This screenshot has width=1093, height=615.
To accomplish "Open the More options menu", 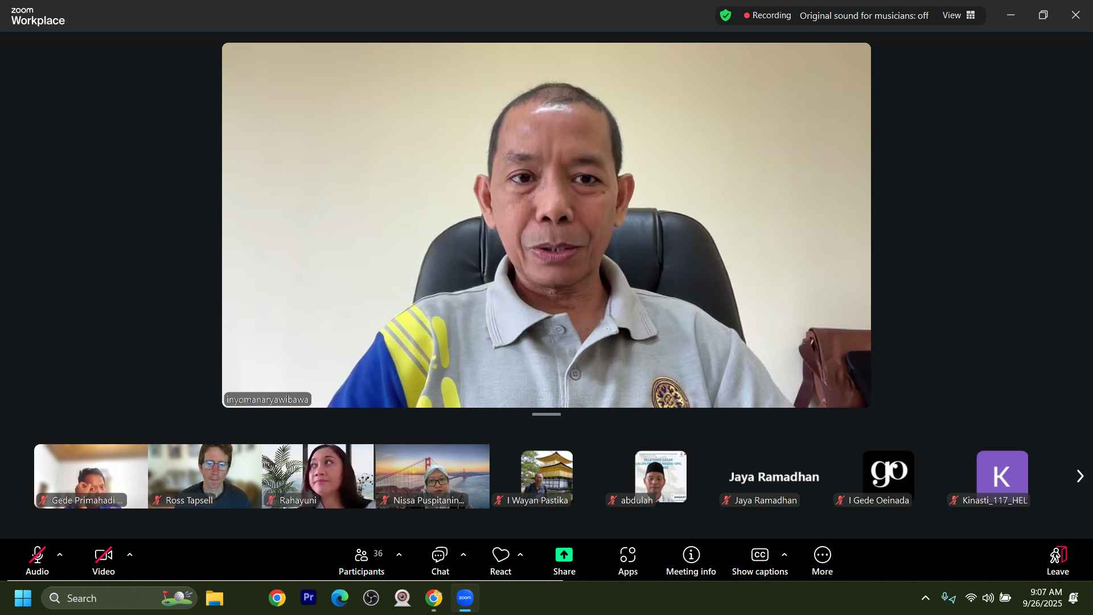I will tap(822, 561).
